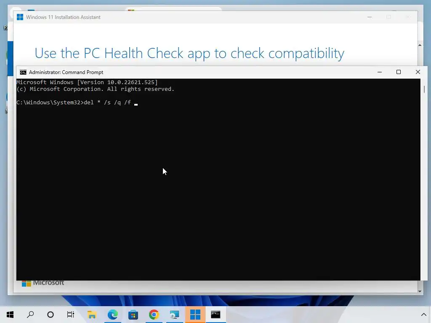
Task: Click 'Windows 11 Installation Assistant' window title
Action: point(63,17)
